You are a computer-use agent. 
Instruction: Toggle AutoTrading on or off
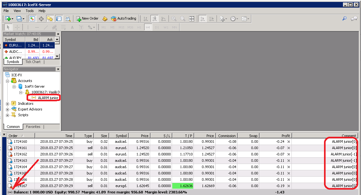(123, 19)
